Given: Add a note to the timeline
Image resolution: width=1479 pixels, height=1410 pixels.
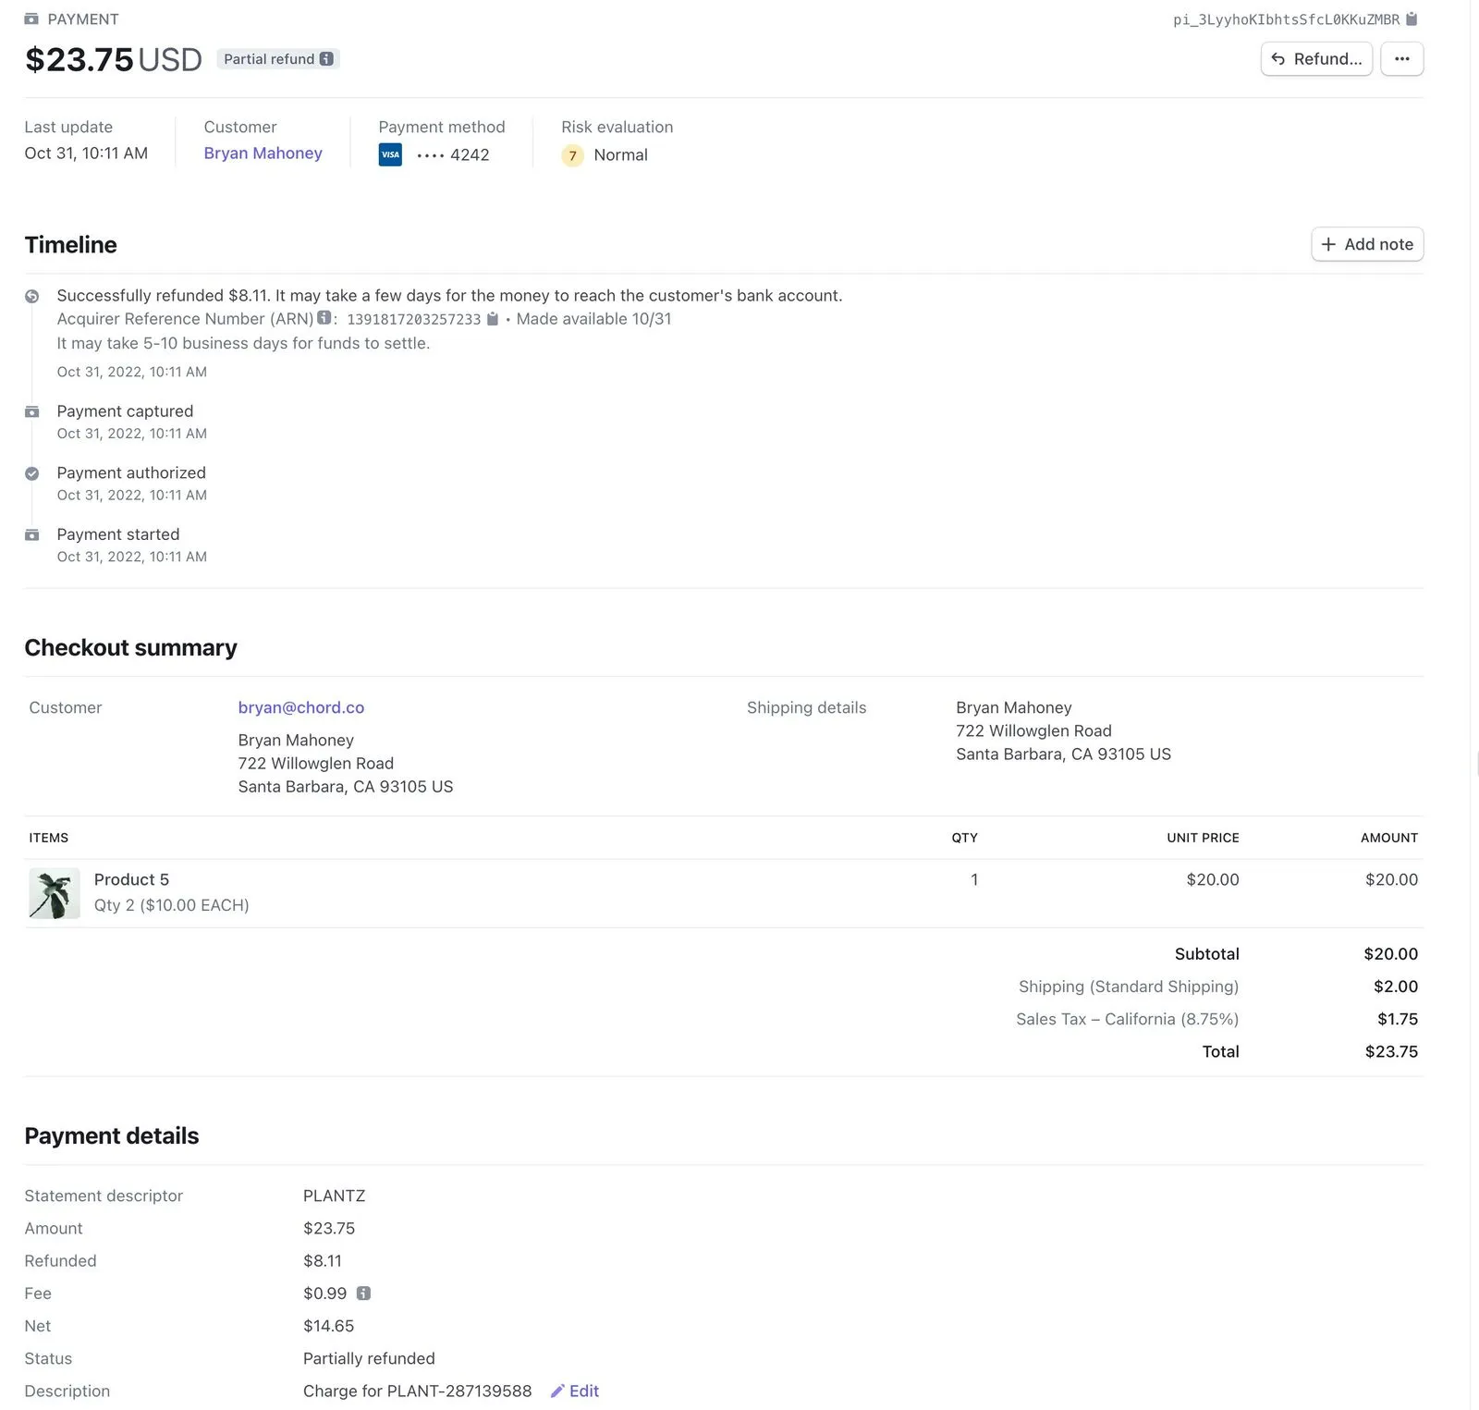Looking at the screenshot, I should (1367, 244).
